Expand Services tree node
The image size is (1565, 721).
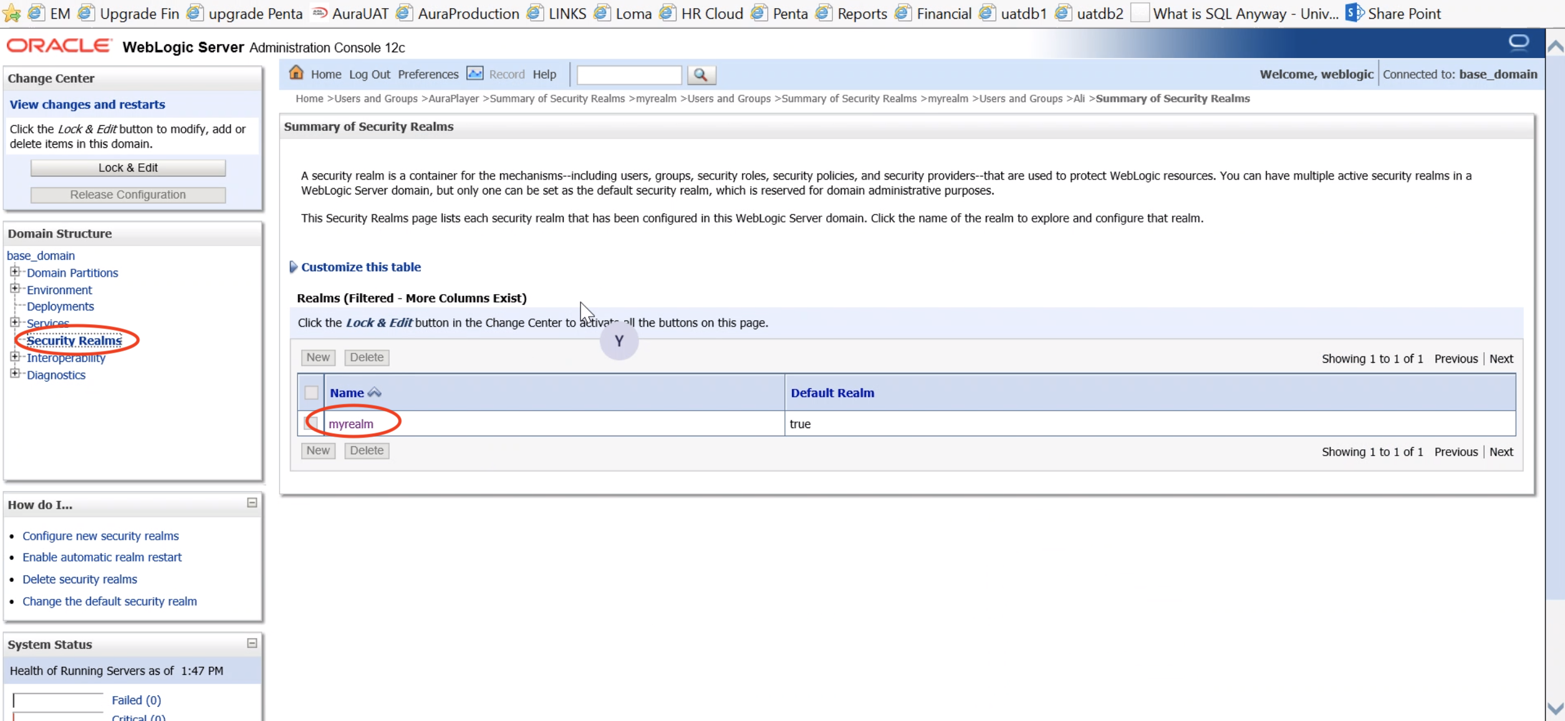15,322
